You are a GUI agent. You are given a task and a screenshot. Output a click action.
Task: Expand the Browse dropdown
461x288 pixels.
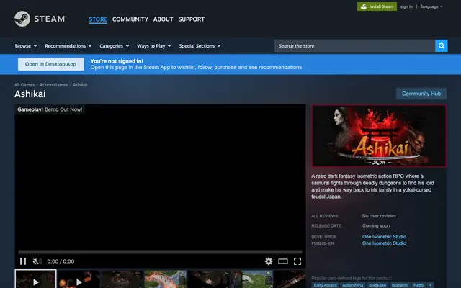[x=26, y=46]
